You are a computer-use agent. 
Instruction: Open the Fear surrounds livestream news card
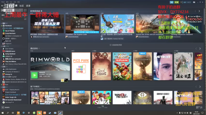pyautogui.click(x=47, y=24)
